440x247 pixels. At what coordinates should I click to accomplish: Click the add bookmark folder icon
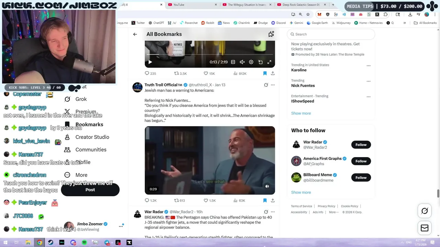pyautogui.click(x=271, y=34)
